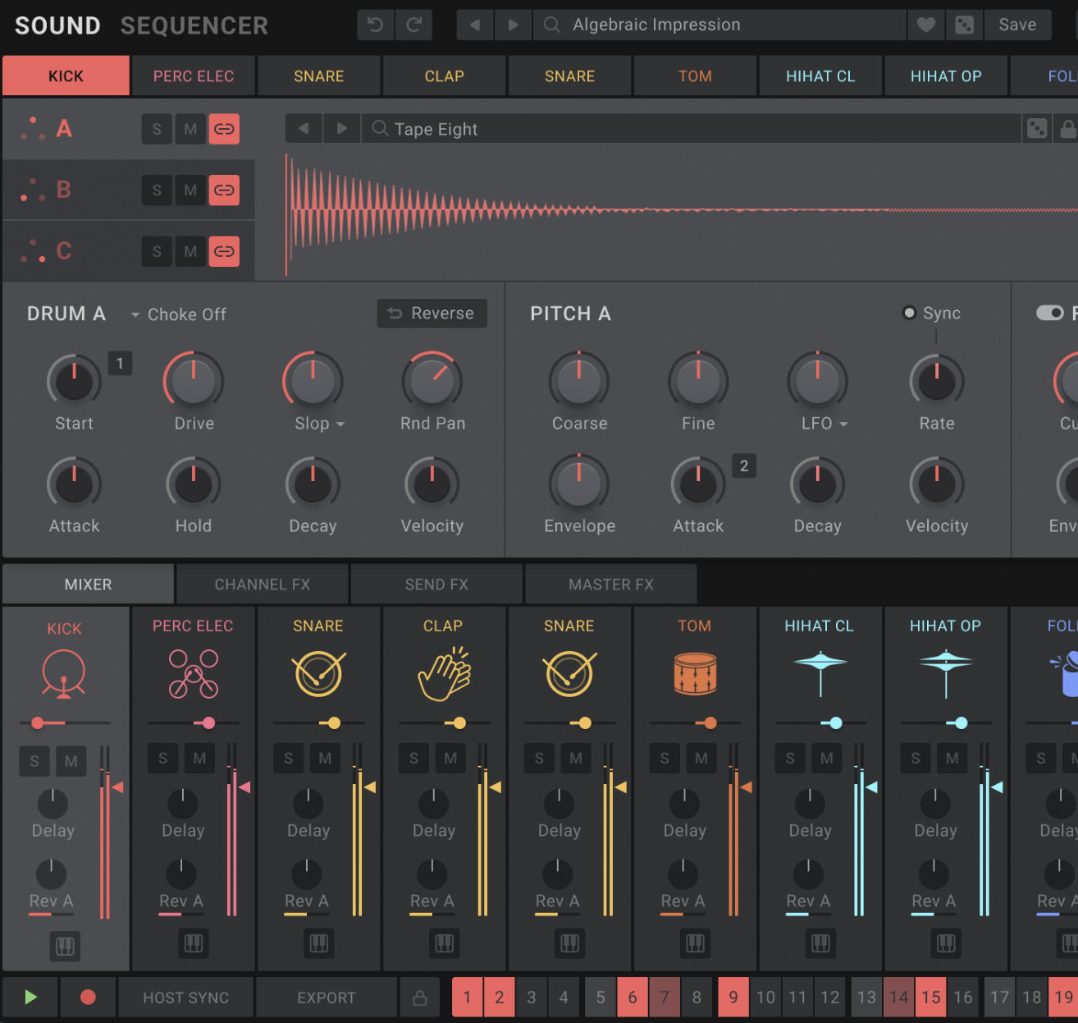The image size is (1078, 1023).
Task: Open the KICK channel piano keyboard icon
Action: tap(65, 946)
